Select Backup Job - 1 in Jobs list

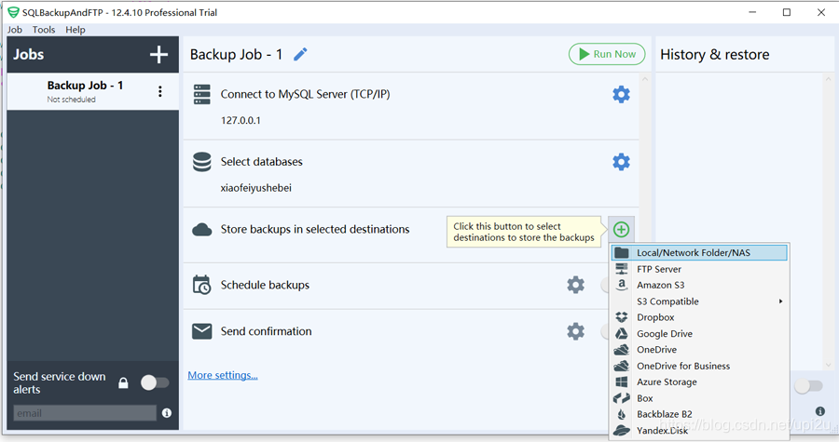(92, 91)
